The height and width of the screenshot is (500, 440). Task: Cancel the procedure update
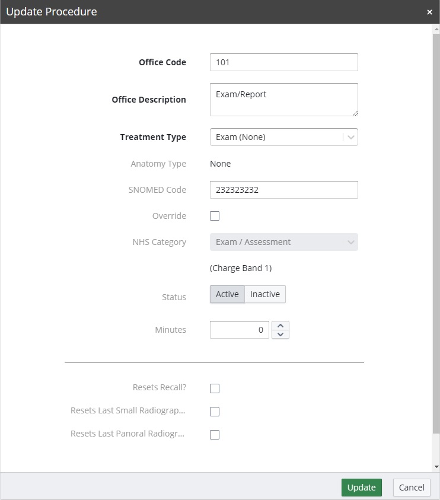[x=412, y=488]
